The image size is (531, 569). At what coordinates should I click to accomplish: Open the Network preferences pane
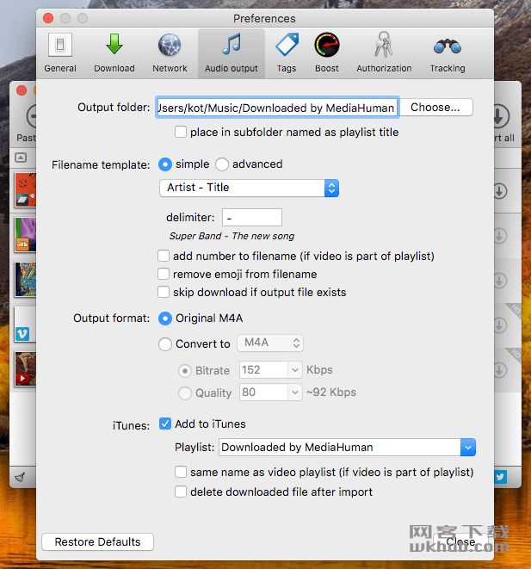170,53
